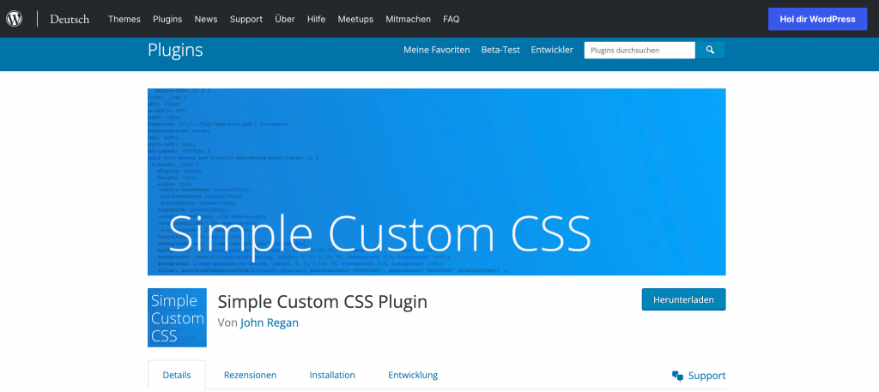
Task: Click the Simple Custom CSS Plugin title
Action: coord(323,302)
